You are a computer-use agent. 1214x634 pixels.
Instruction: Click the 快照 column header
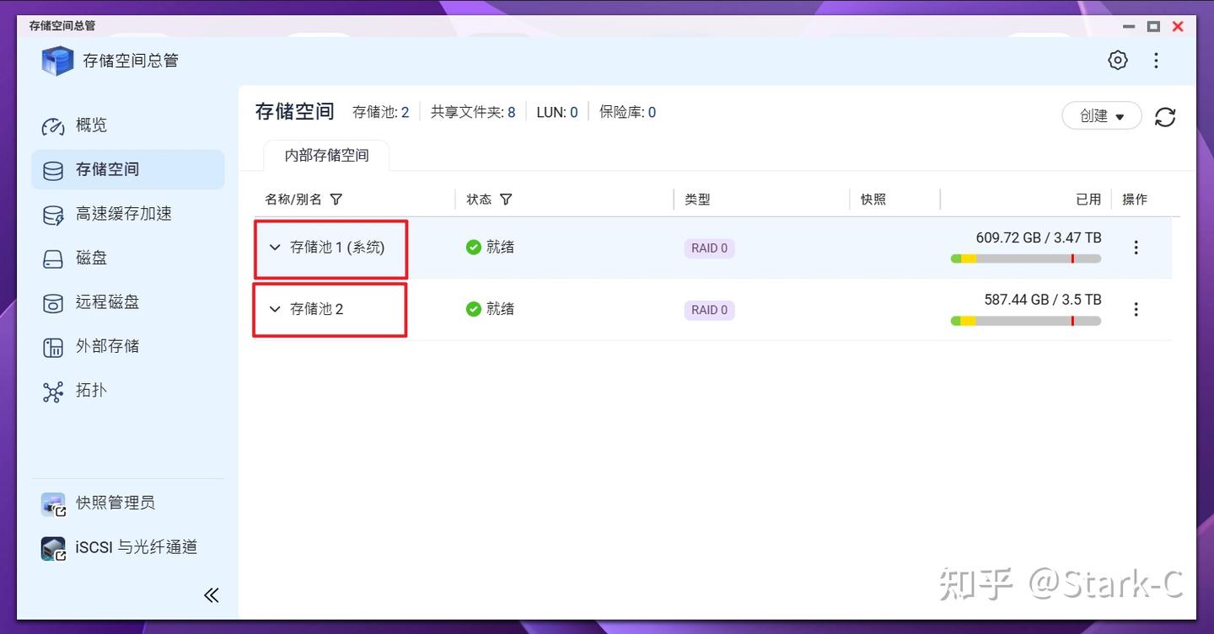point(873,200)
